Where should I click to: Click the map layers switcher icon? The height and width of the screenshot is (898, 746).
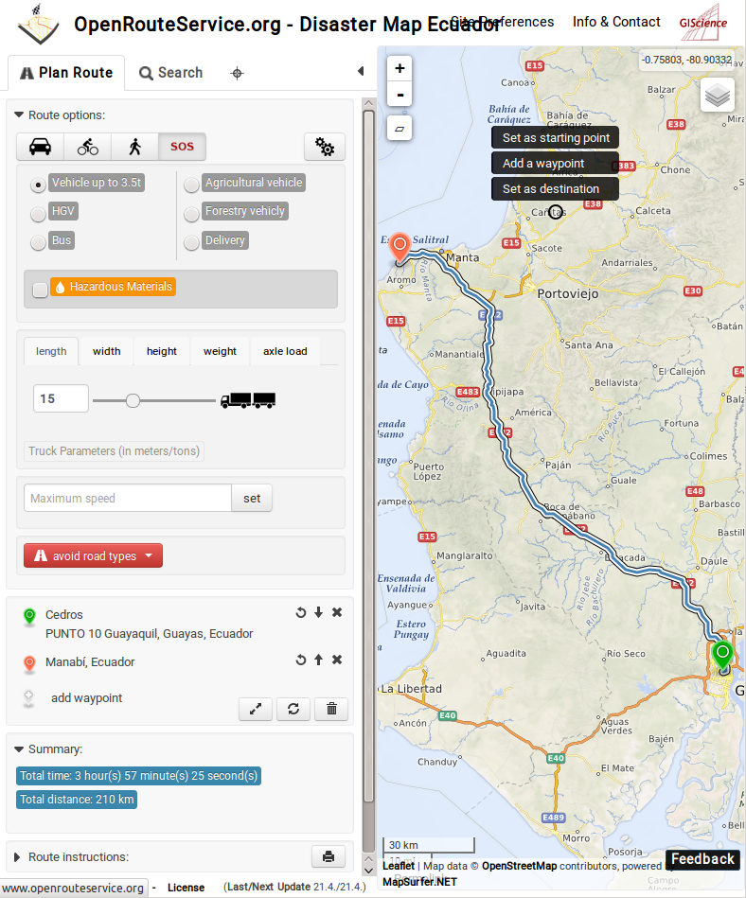[719, 96]
